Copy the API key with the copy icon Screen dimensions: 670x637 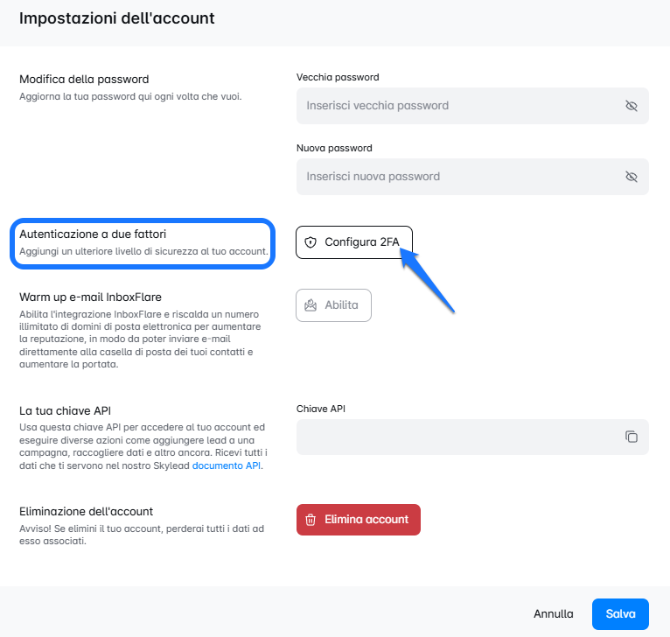632,437
